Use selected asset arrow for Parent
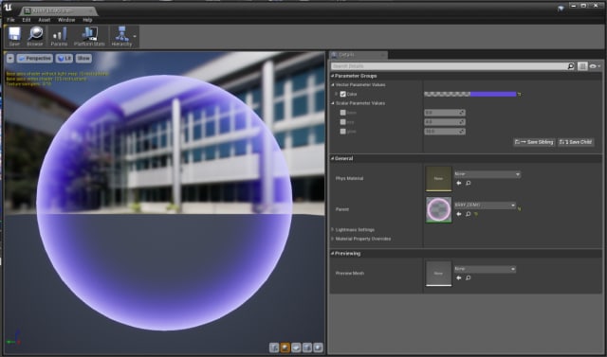The height and width of the screenshot is (357, 607). (459, 214)
